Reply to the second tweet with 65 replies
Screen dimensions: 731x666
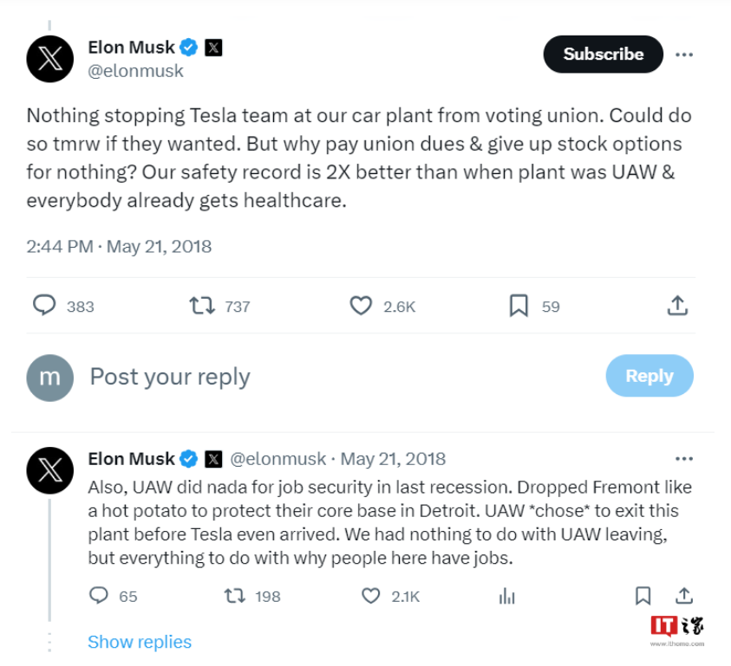100,596
